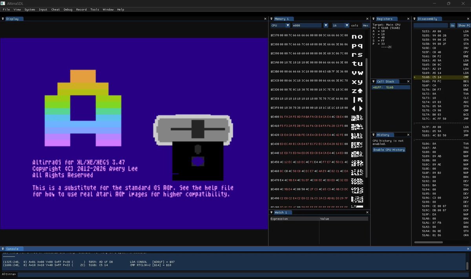Image resolution: width=471 pixels, height=279 pixels.
Task: Open the 16 cols dropdown
Action: click(x=347, y=25)
